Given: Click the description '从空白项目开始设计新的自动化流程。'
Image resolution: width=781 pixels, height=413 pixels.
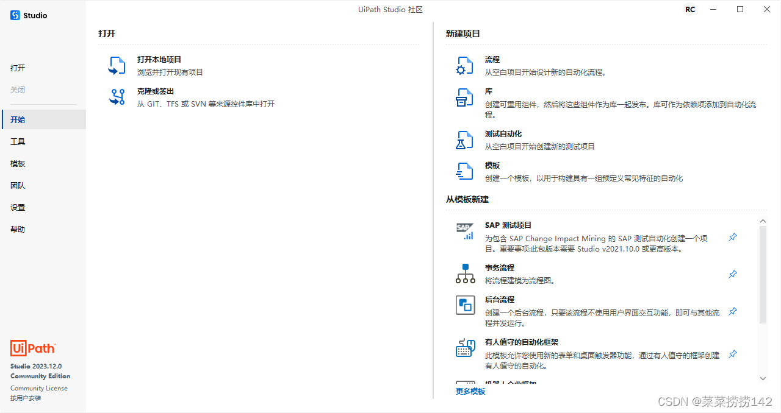Looking at the screenshot, I should [x=545, y=72].
